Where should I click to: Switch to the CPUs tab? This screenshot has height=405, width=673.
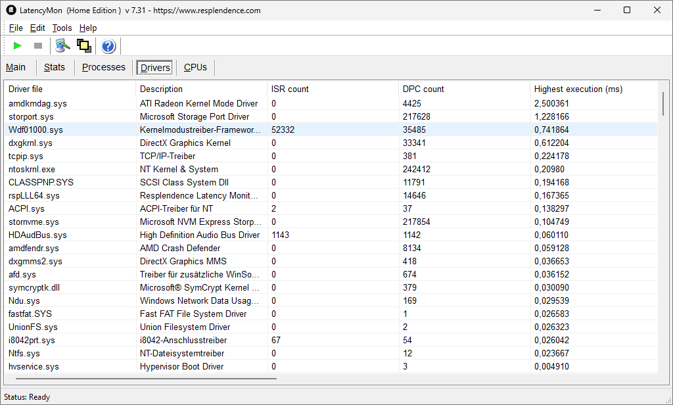pyautogui.click(x=195, y=67)
